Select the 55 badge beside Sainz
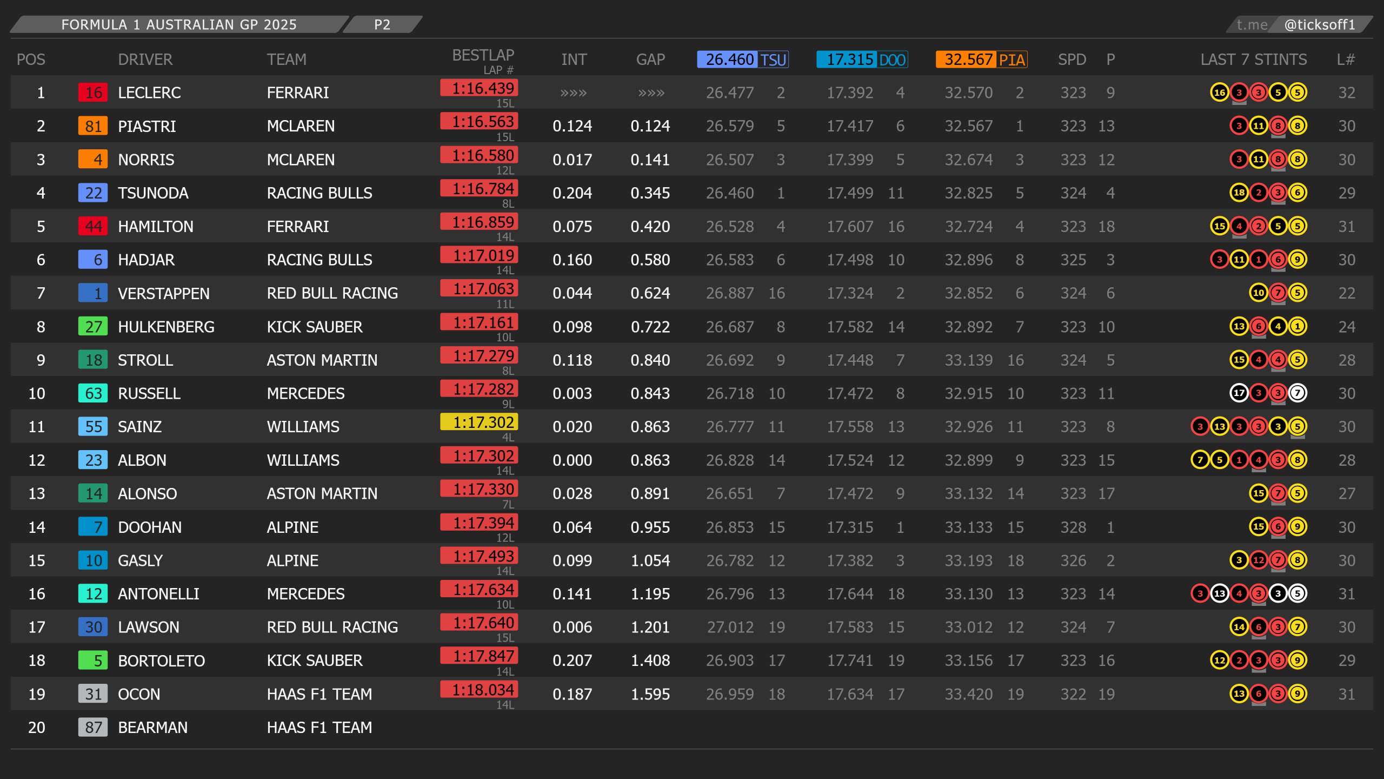1384x779 pixels. pos(93,427)
